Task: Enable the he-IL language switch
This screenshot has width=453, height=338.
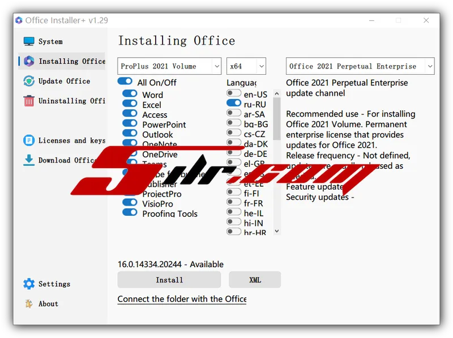Action: [234, 212]
